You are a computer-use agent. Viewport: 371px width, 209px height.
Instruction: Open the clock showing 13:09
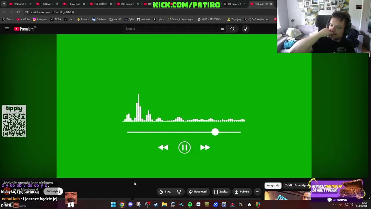pos(362,204)
